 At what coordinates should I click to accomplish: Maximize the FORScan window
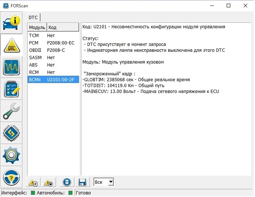[x=229, y=6]
